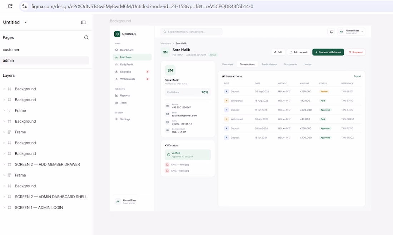Click the TXN-88231 reference
The image size is (393, 235).
coord(347,92)
